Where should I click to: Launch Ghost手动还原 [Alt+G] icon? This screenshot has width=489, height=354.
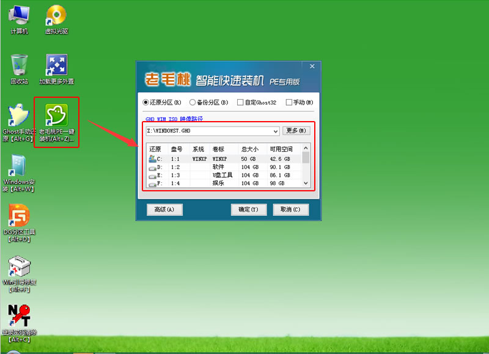tap(19, 122)
